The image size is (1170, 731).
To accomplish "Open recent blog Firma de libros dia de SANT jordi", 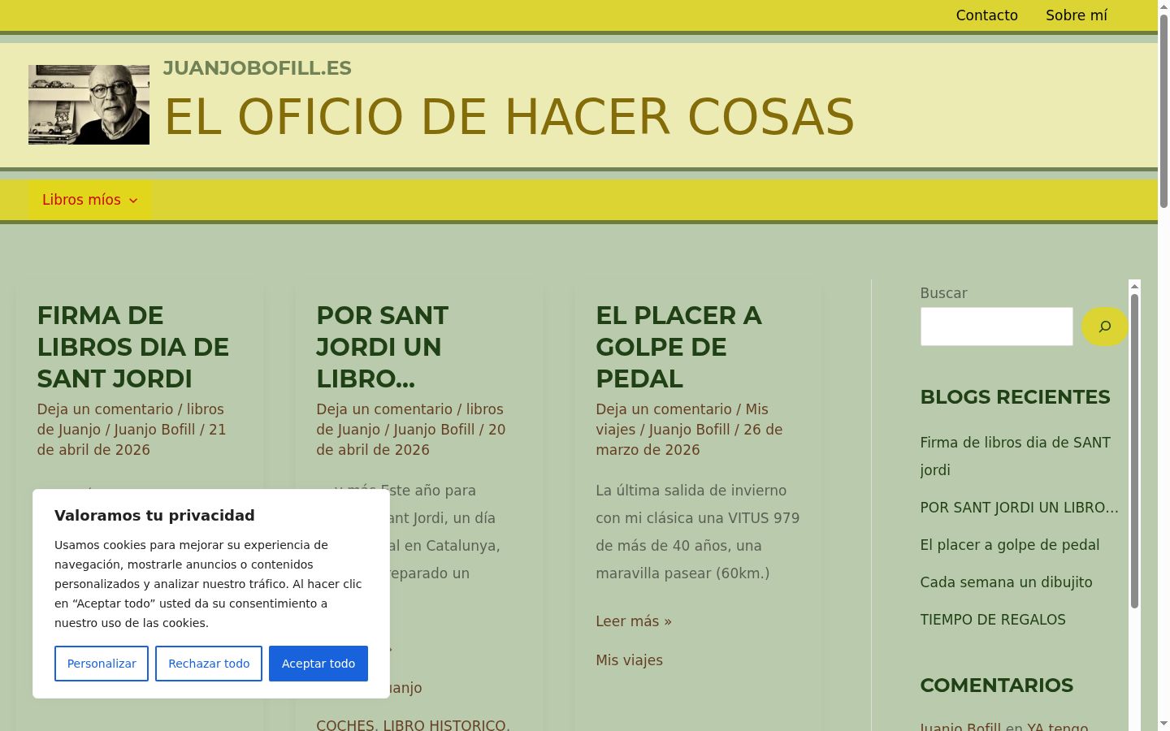I will pos(1015,456).
